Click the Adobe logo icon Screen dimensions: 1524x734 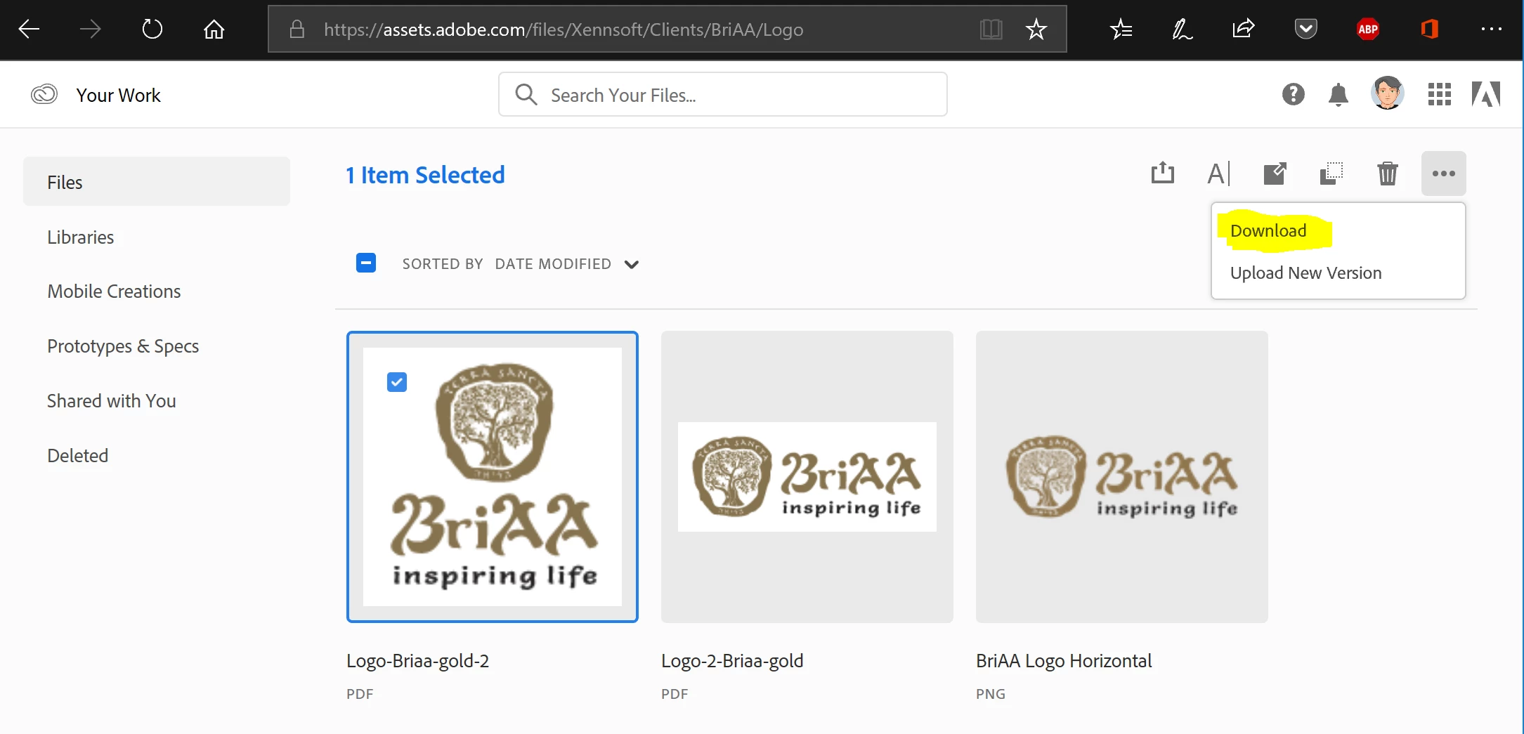point(1486,94)
